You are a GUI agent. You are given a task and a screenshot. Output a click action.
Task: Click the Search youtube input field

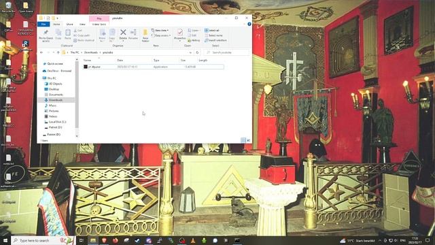coord(226,52)
